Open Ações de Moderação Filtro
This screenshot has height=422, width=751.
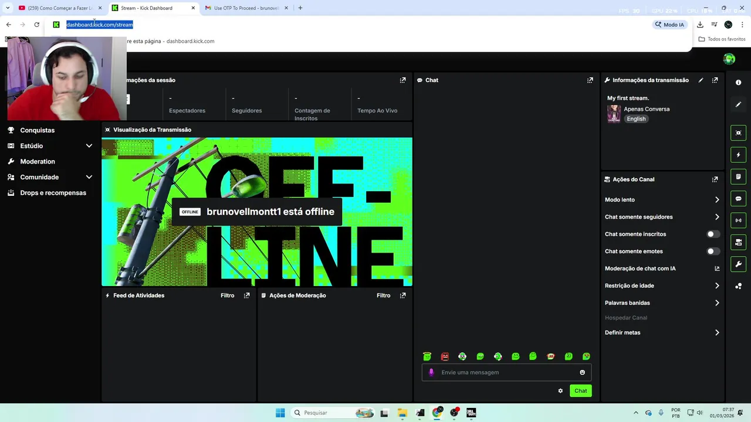point(383,295)
